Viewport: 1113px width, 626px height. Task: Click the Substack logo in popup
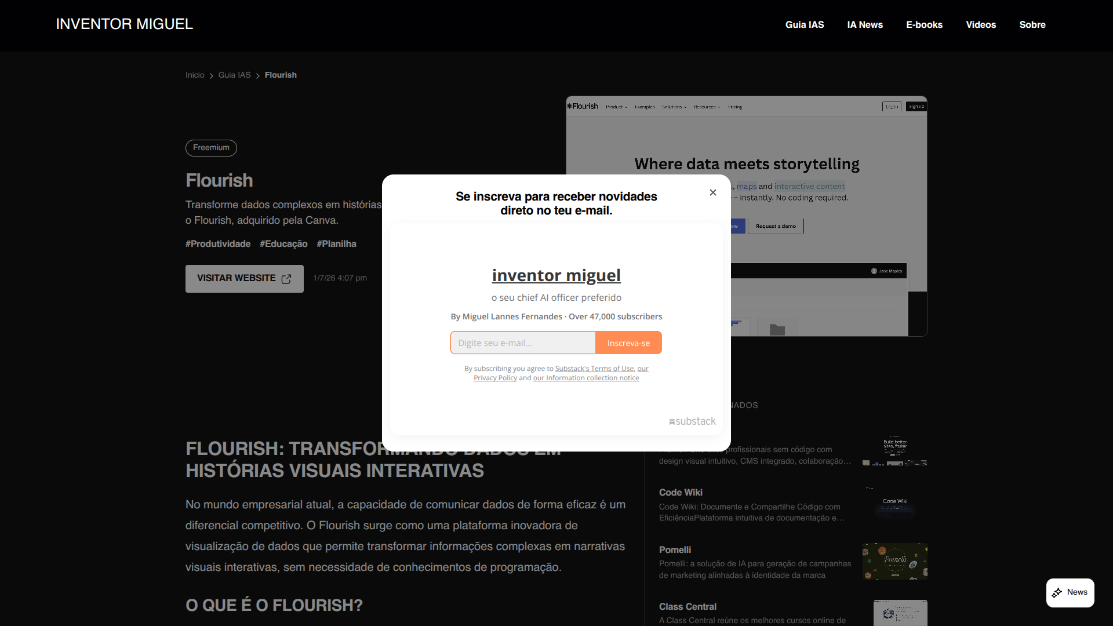[x=692, y=421]
